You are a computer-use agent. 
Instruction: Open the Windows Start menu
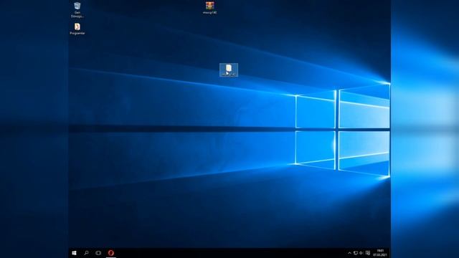[x=74, y=253]
